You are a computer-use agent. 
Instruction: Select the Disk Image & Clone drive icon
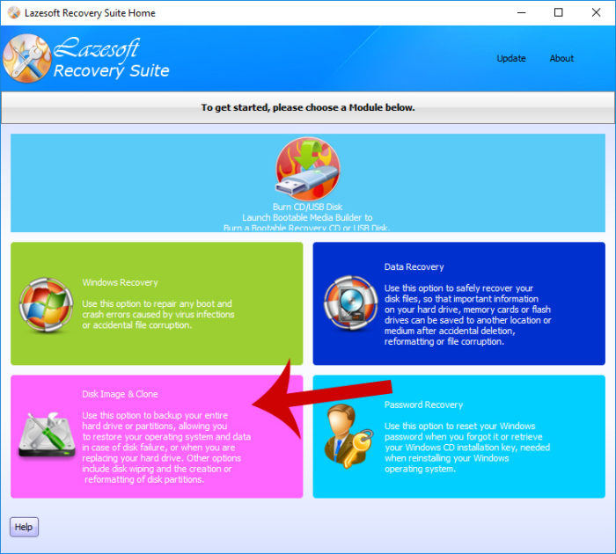47,434
